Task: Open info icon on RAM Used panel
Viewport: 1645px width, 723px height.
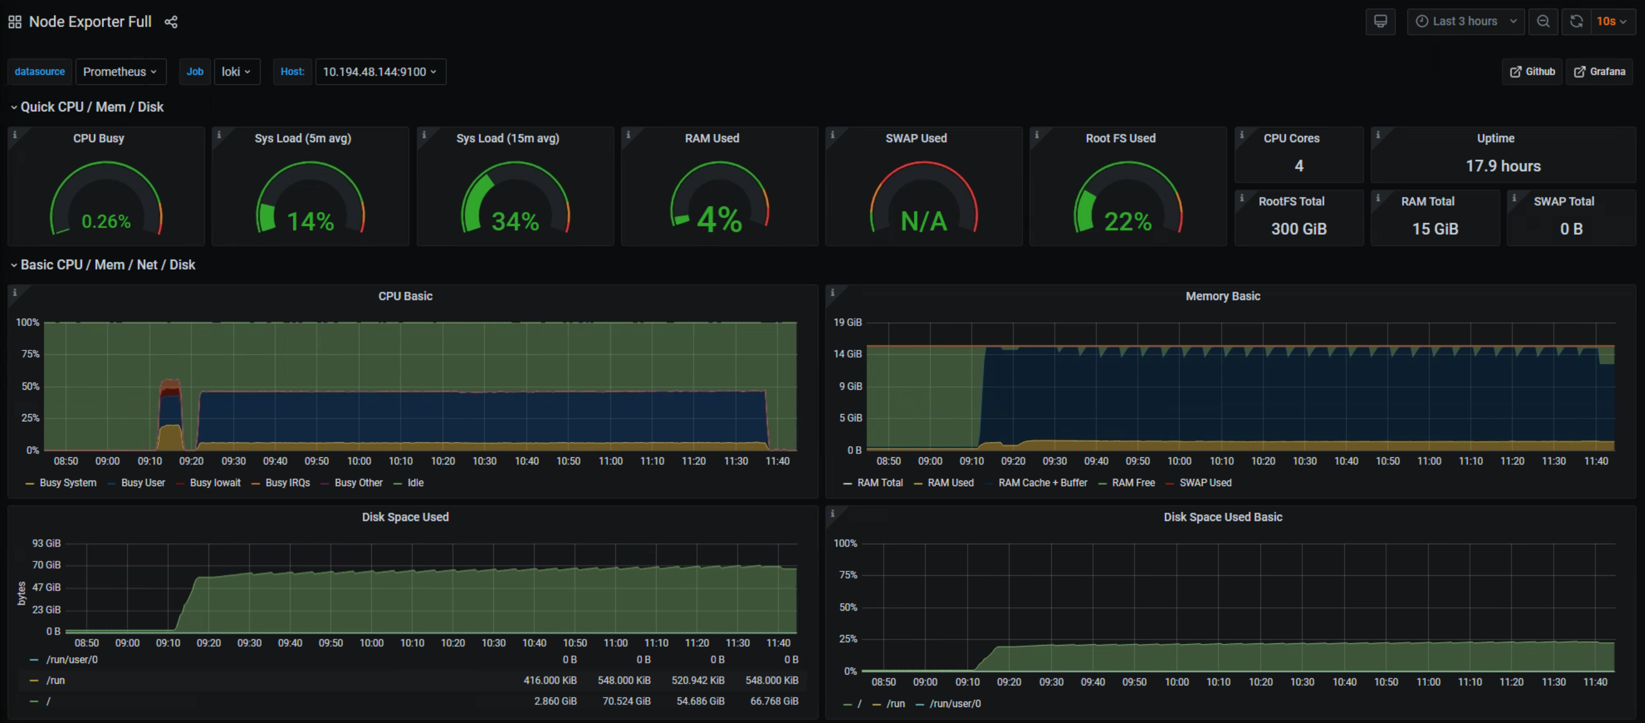Action: (x=628, y=135)
